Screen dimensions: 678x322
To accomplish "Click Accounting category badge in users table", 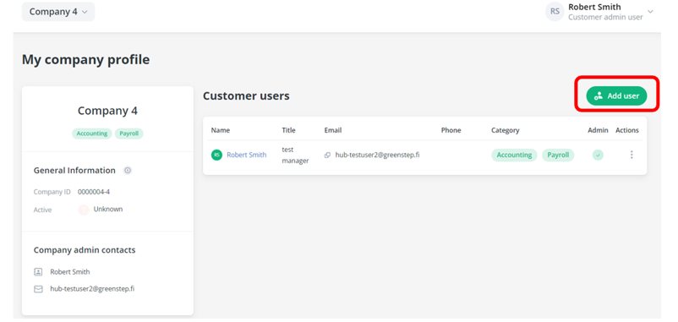I will [514, 156].
